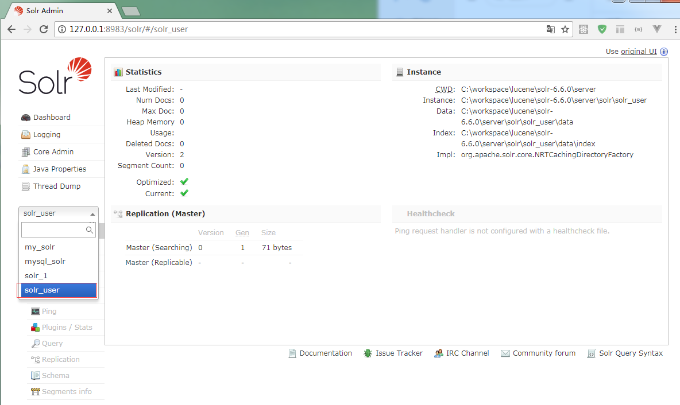Go to Core Admin
680x405 pixels.
53,151
